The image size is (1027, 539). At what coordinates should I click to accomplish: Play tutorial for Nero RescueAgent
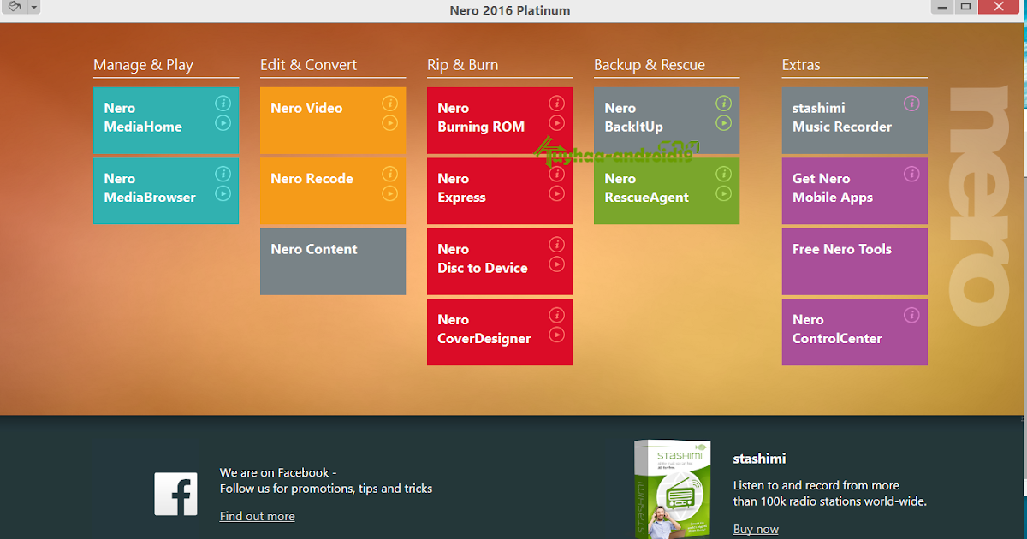[x=723, y=193]
